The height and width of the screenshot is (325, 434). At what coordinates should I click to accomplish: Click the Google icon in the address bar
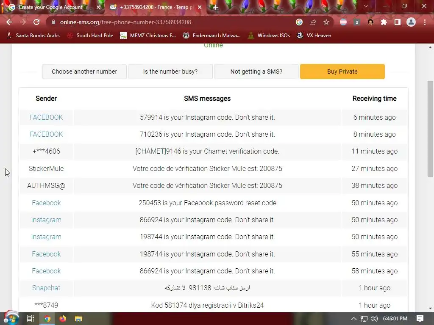tap(299, 22)
